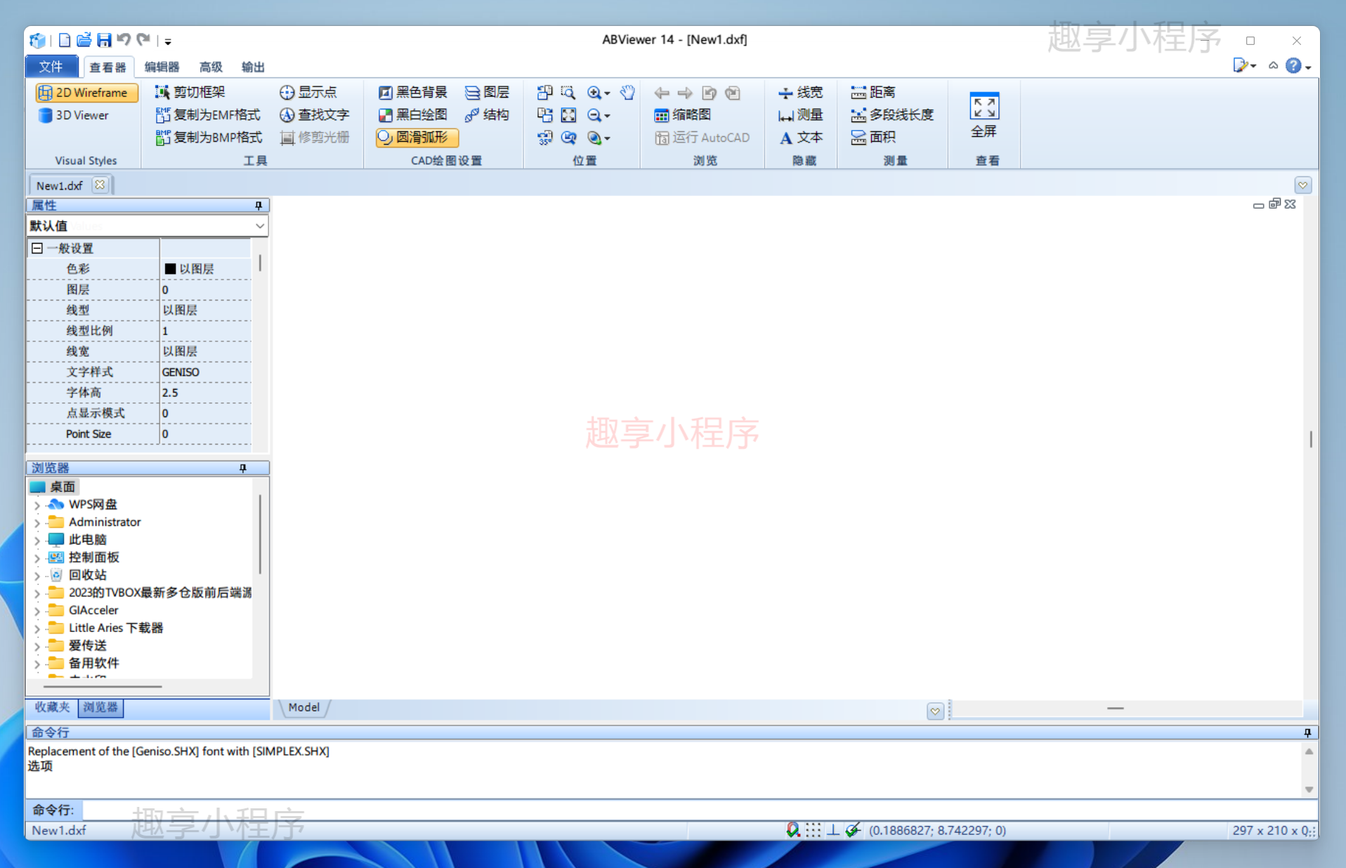The width and height of the screenshot is (1346, 868).
Task: Click the New file icon in quick access toolbar
Action: [x=64, y=40]
